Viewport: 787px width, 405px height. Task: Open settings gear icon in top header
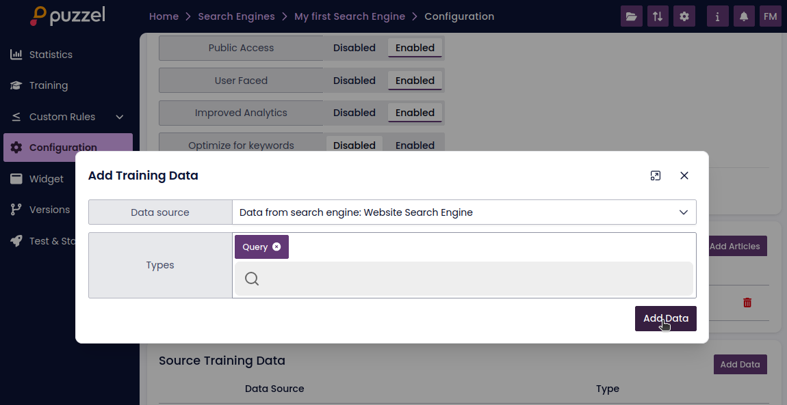coord(684,16)
